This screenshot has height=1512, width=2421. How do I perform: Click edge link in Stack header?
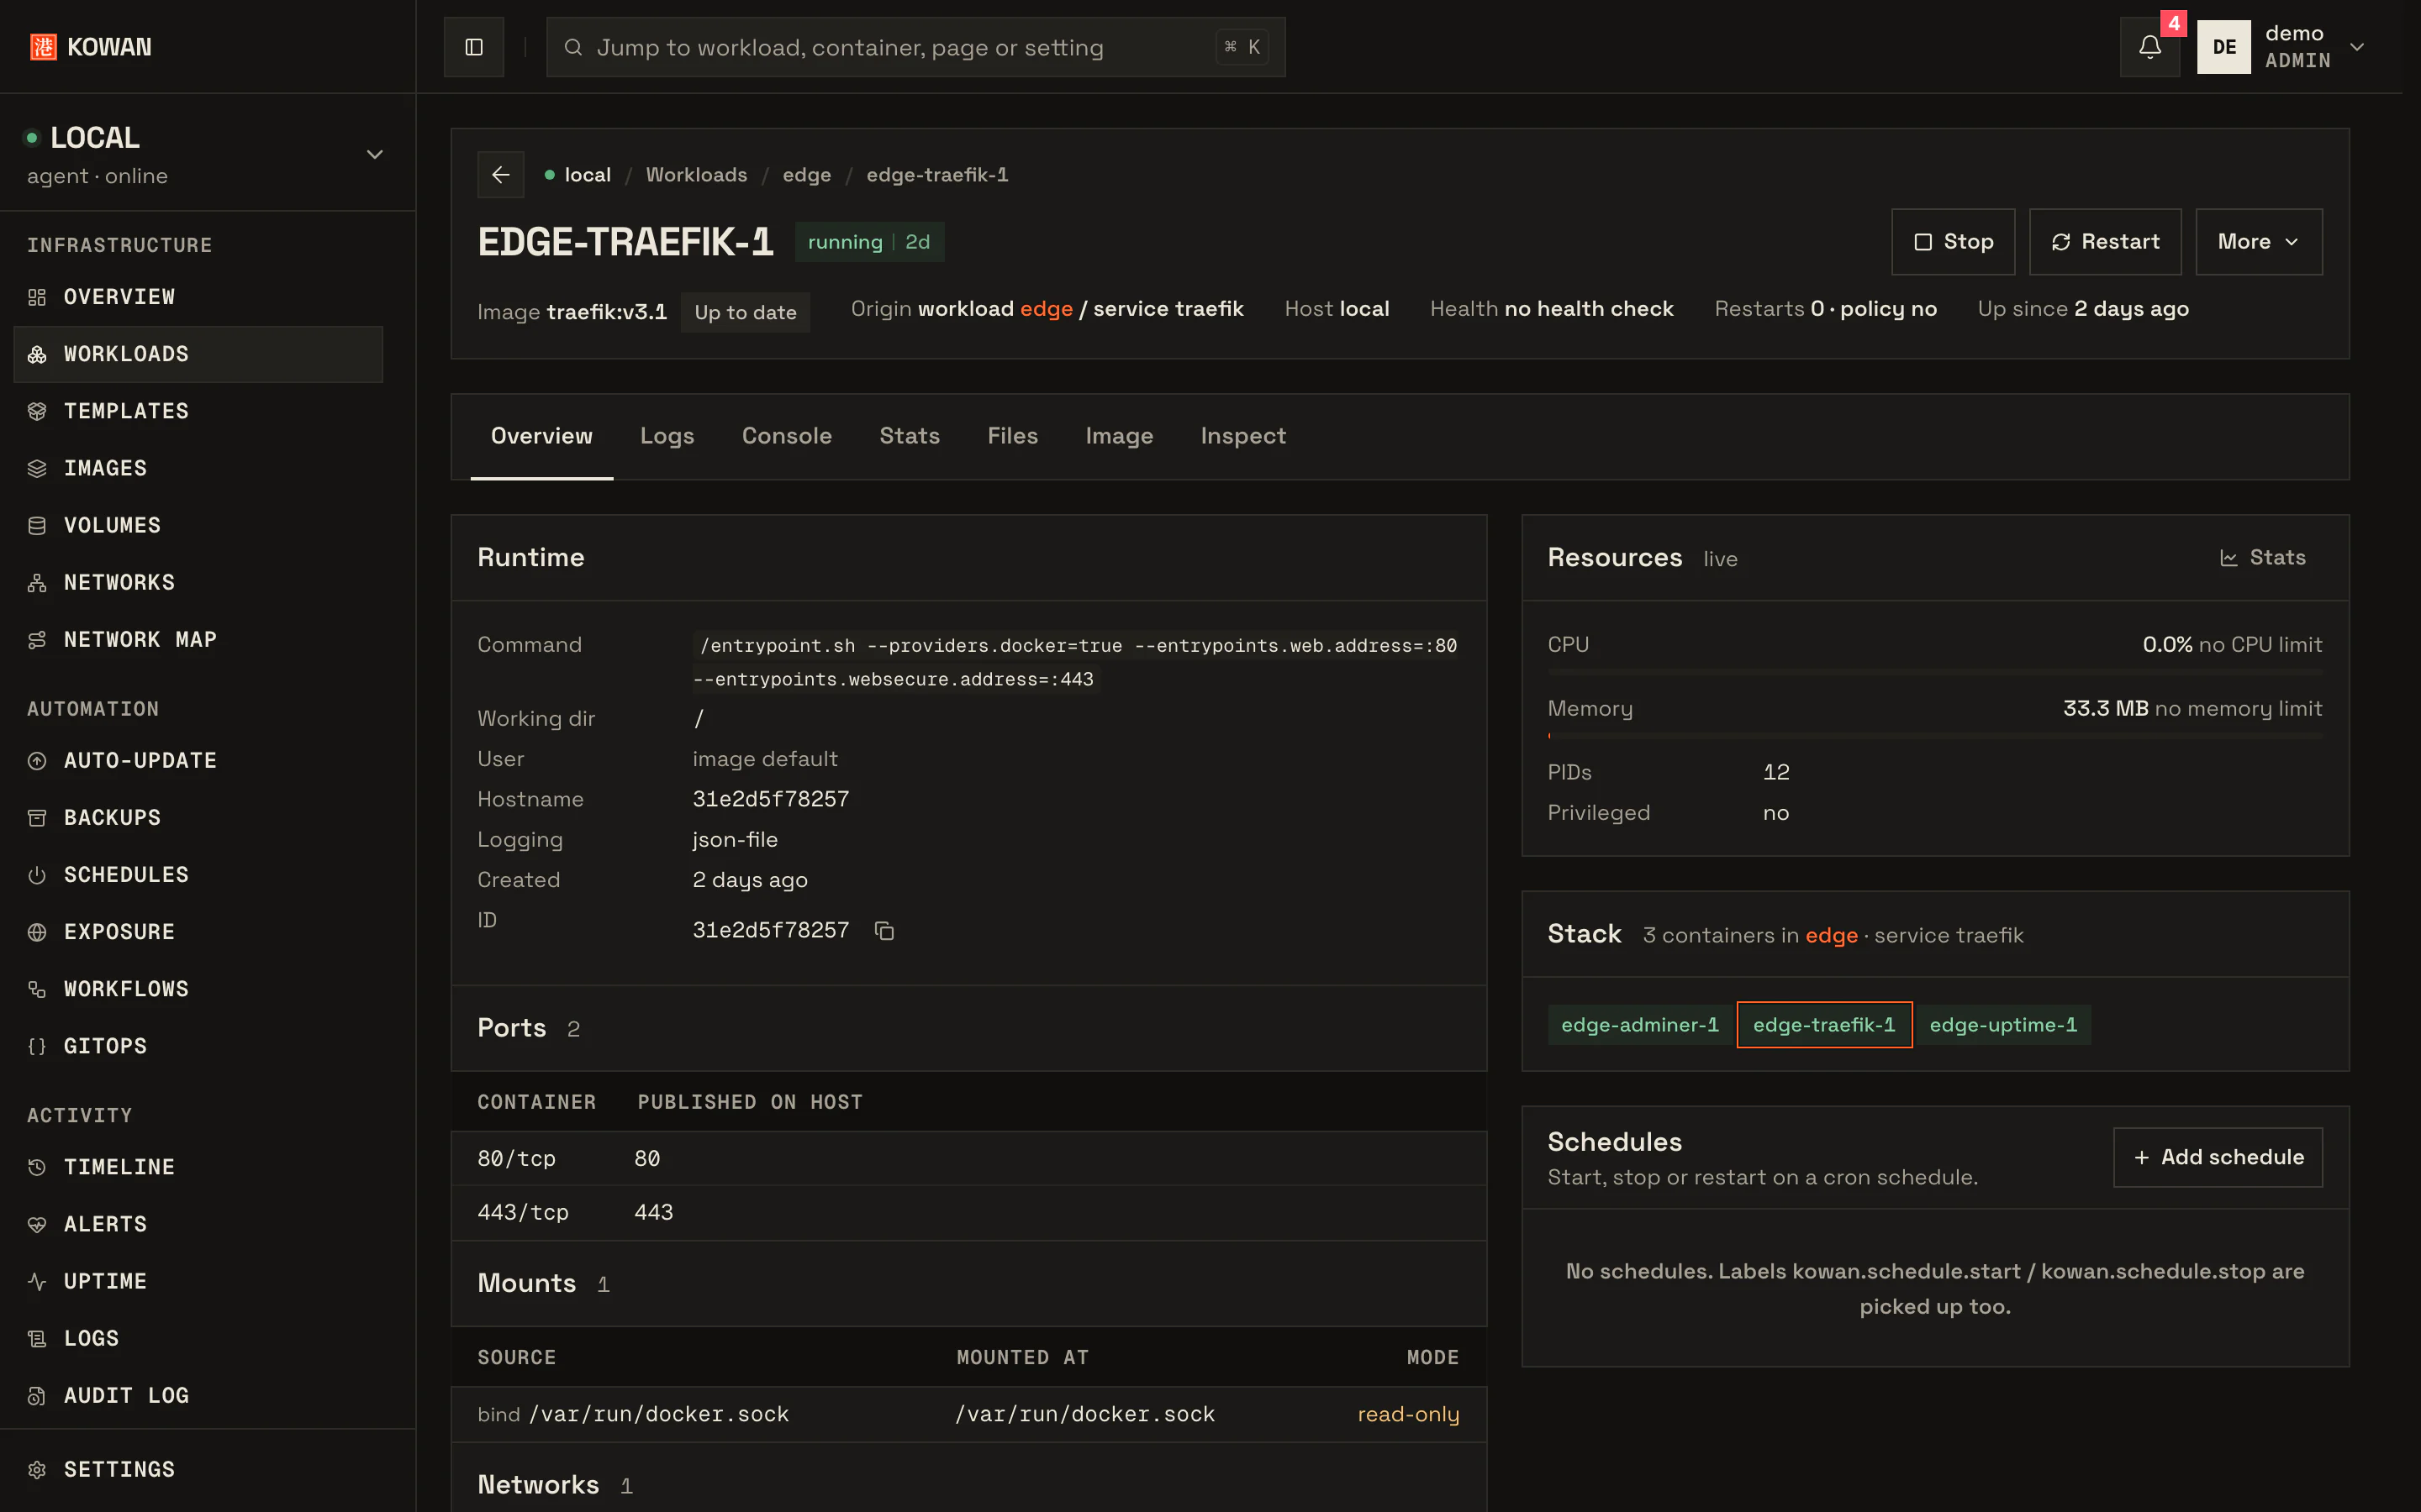coord(1831,935)
